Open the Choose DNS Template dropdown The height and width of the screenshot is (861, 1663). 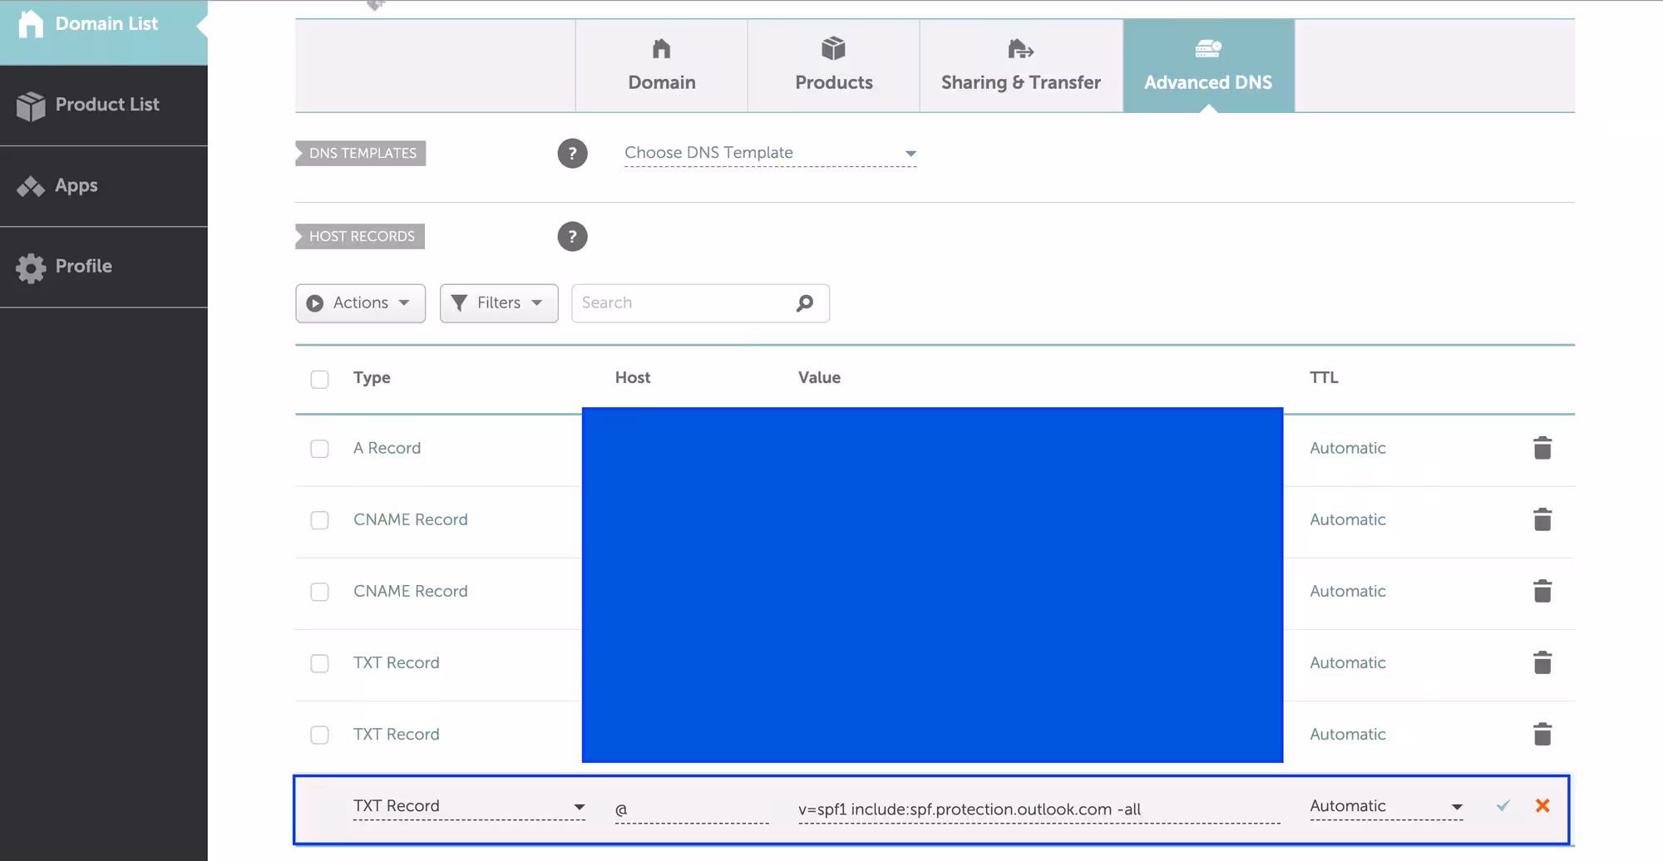[x=770, y=153]
